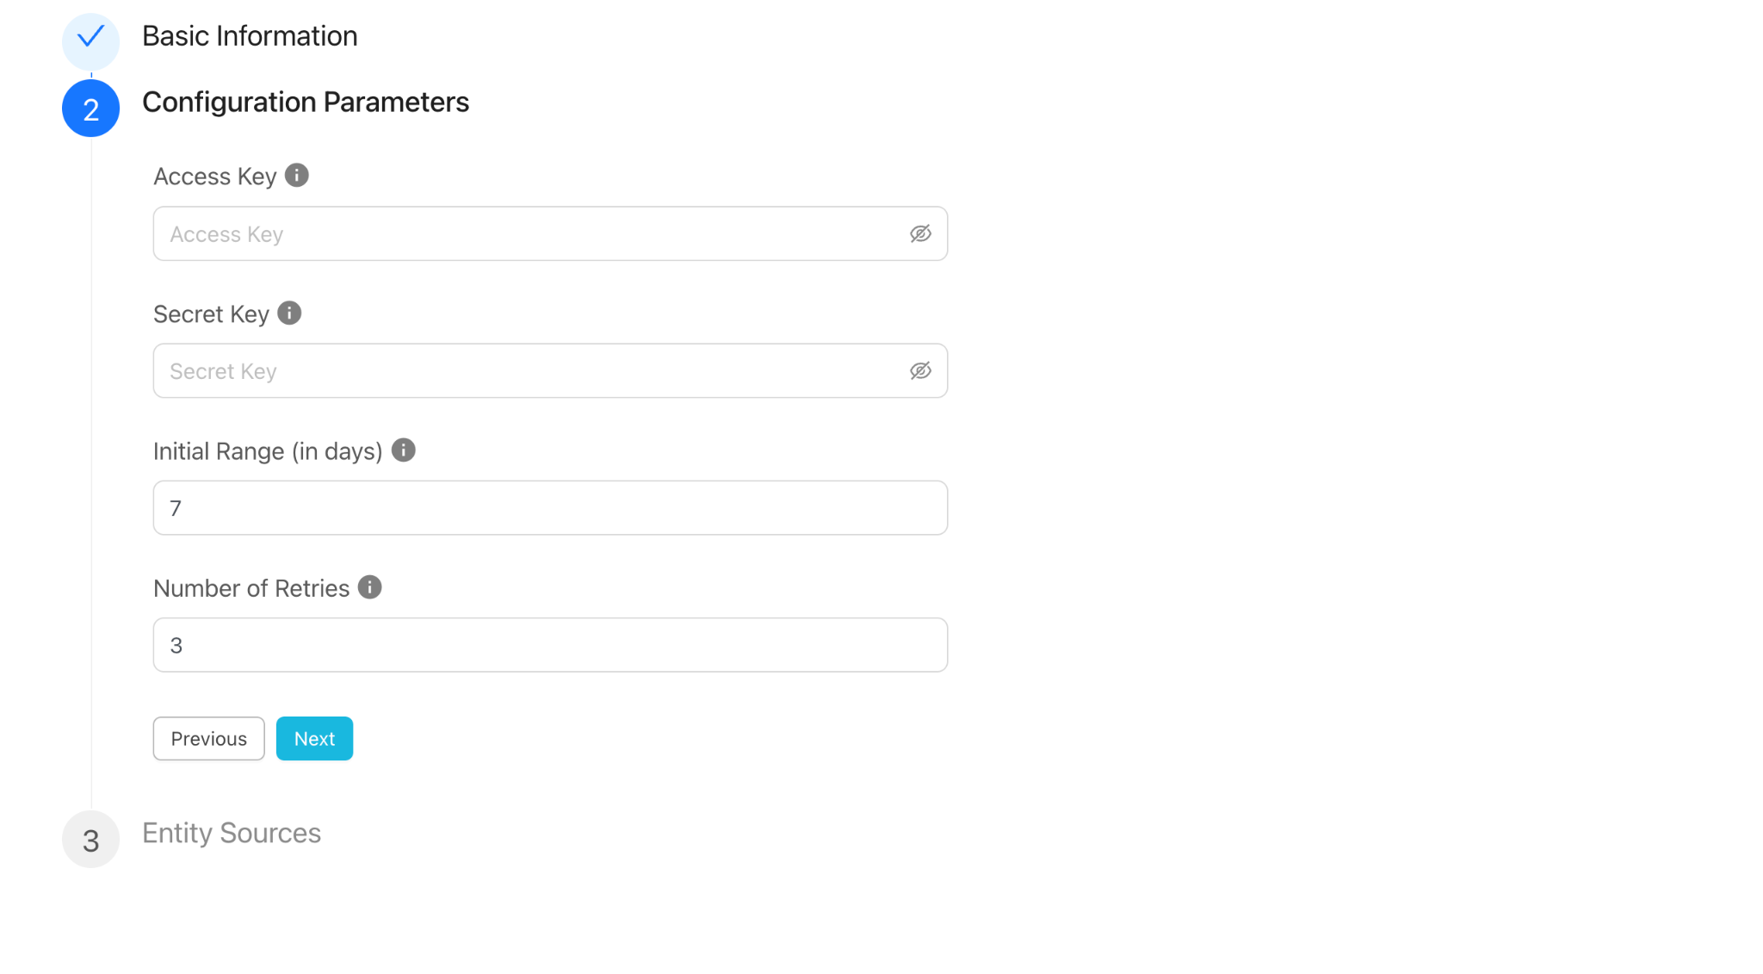Click the Basic Information checkmark step icon
The image size is (1763, 974).
(90, 40)
